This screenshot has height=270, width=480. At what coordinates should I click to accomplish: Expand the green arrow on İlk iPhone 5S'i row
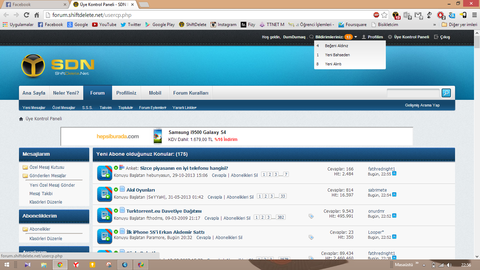116,232
